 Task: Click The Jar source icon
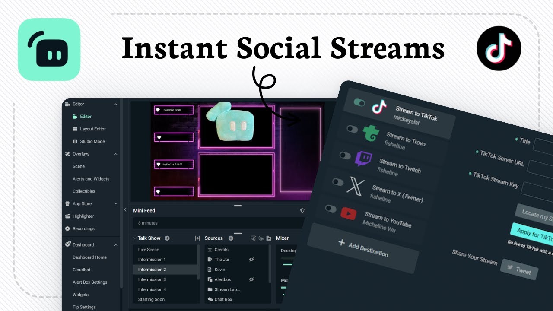click(210, 260)
